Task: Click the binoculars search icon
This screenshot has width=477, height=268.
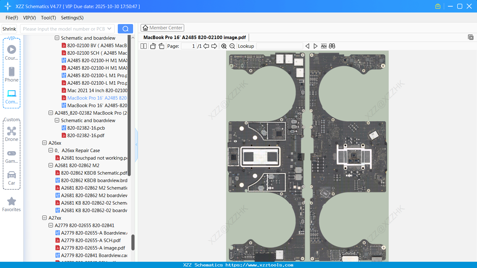Action: (332, 46)
